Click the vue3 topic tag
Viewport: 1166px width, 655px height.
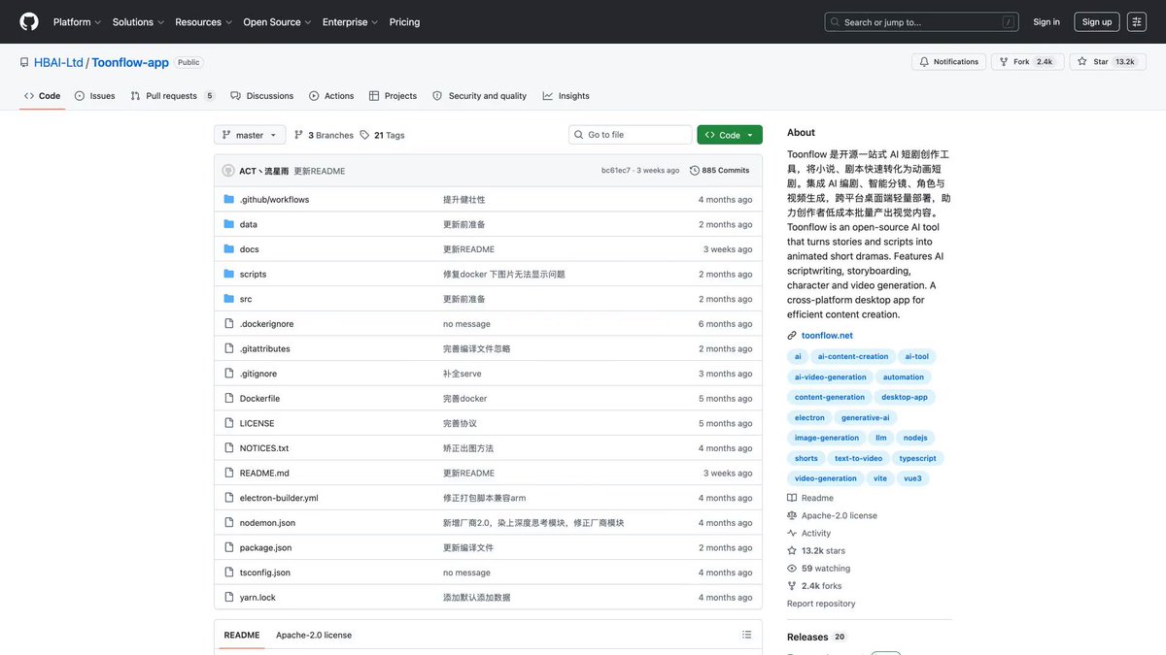pos(912,478)
